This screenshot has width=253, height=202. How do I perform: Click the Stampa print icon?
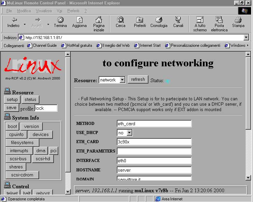(x=238, y=20)
